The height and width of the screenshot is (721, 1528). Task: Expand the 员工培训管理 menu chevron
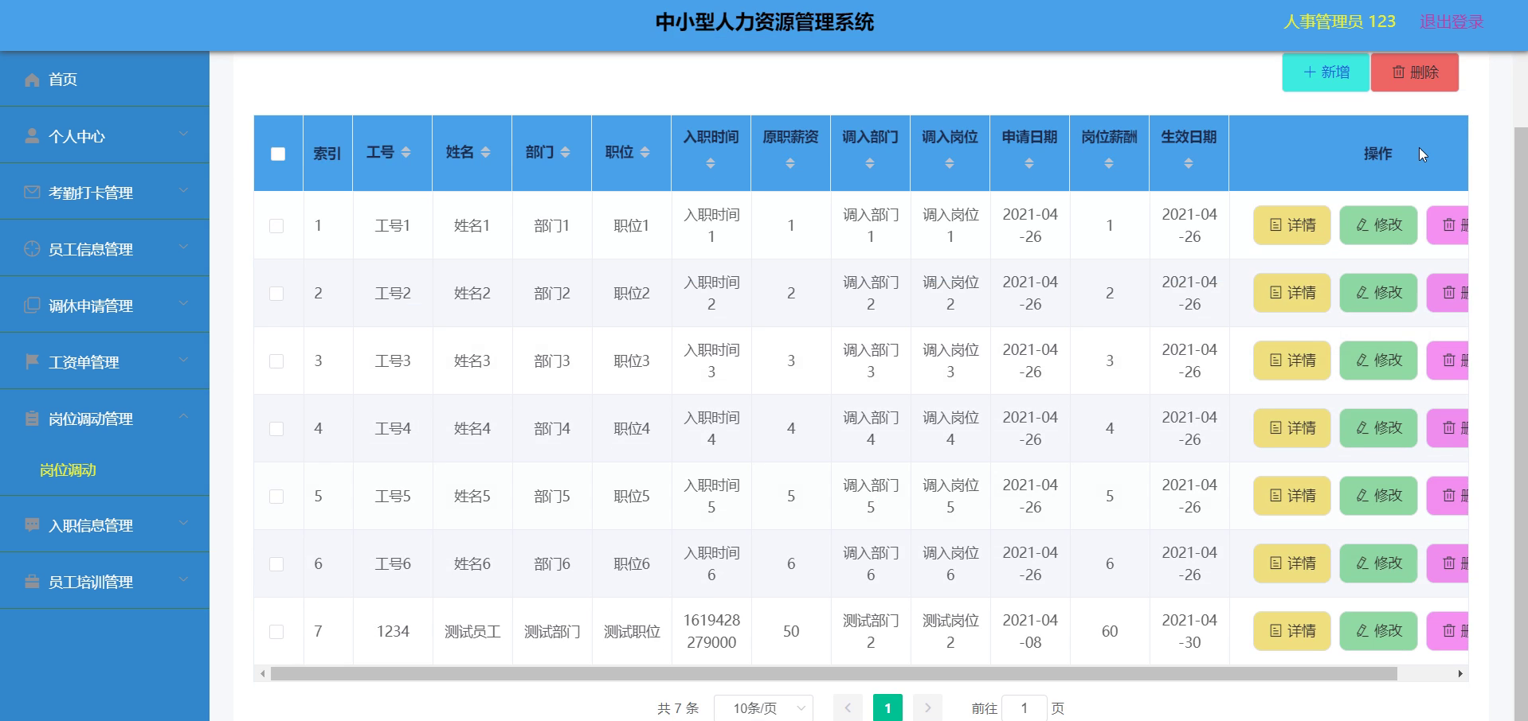click(x=183, y=579)
